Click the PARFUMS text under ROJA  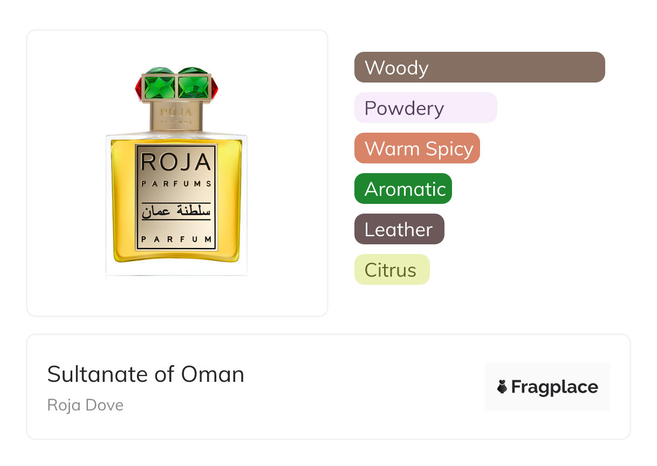point(176,183)
